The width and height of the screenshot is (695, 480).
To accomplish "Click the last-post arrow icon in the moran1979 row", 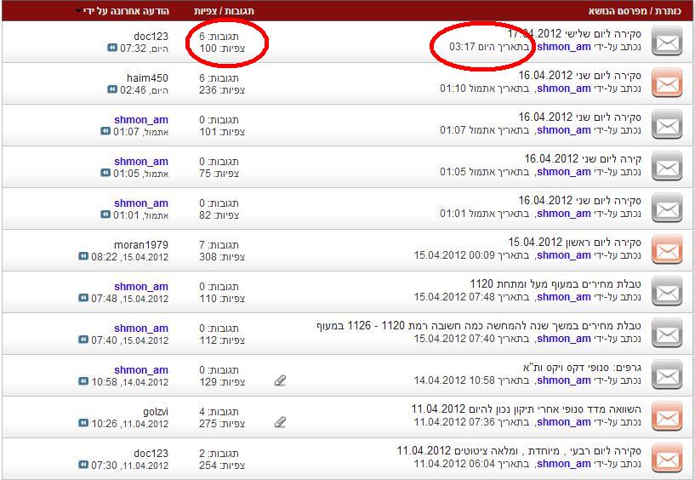I will click(x=83, y=256).
